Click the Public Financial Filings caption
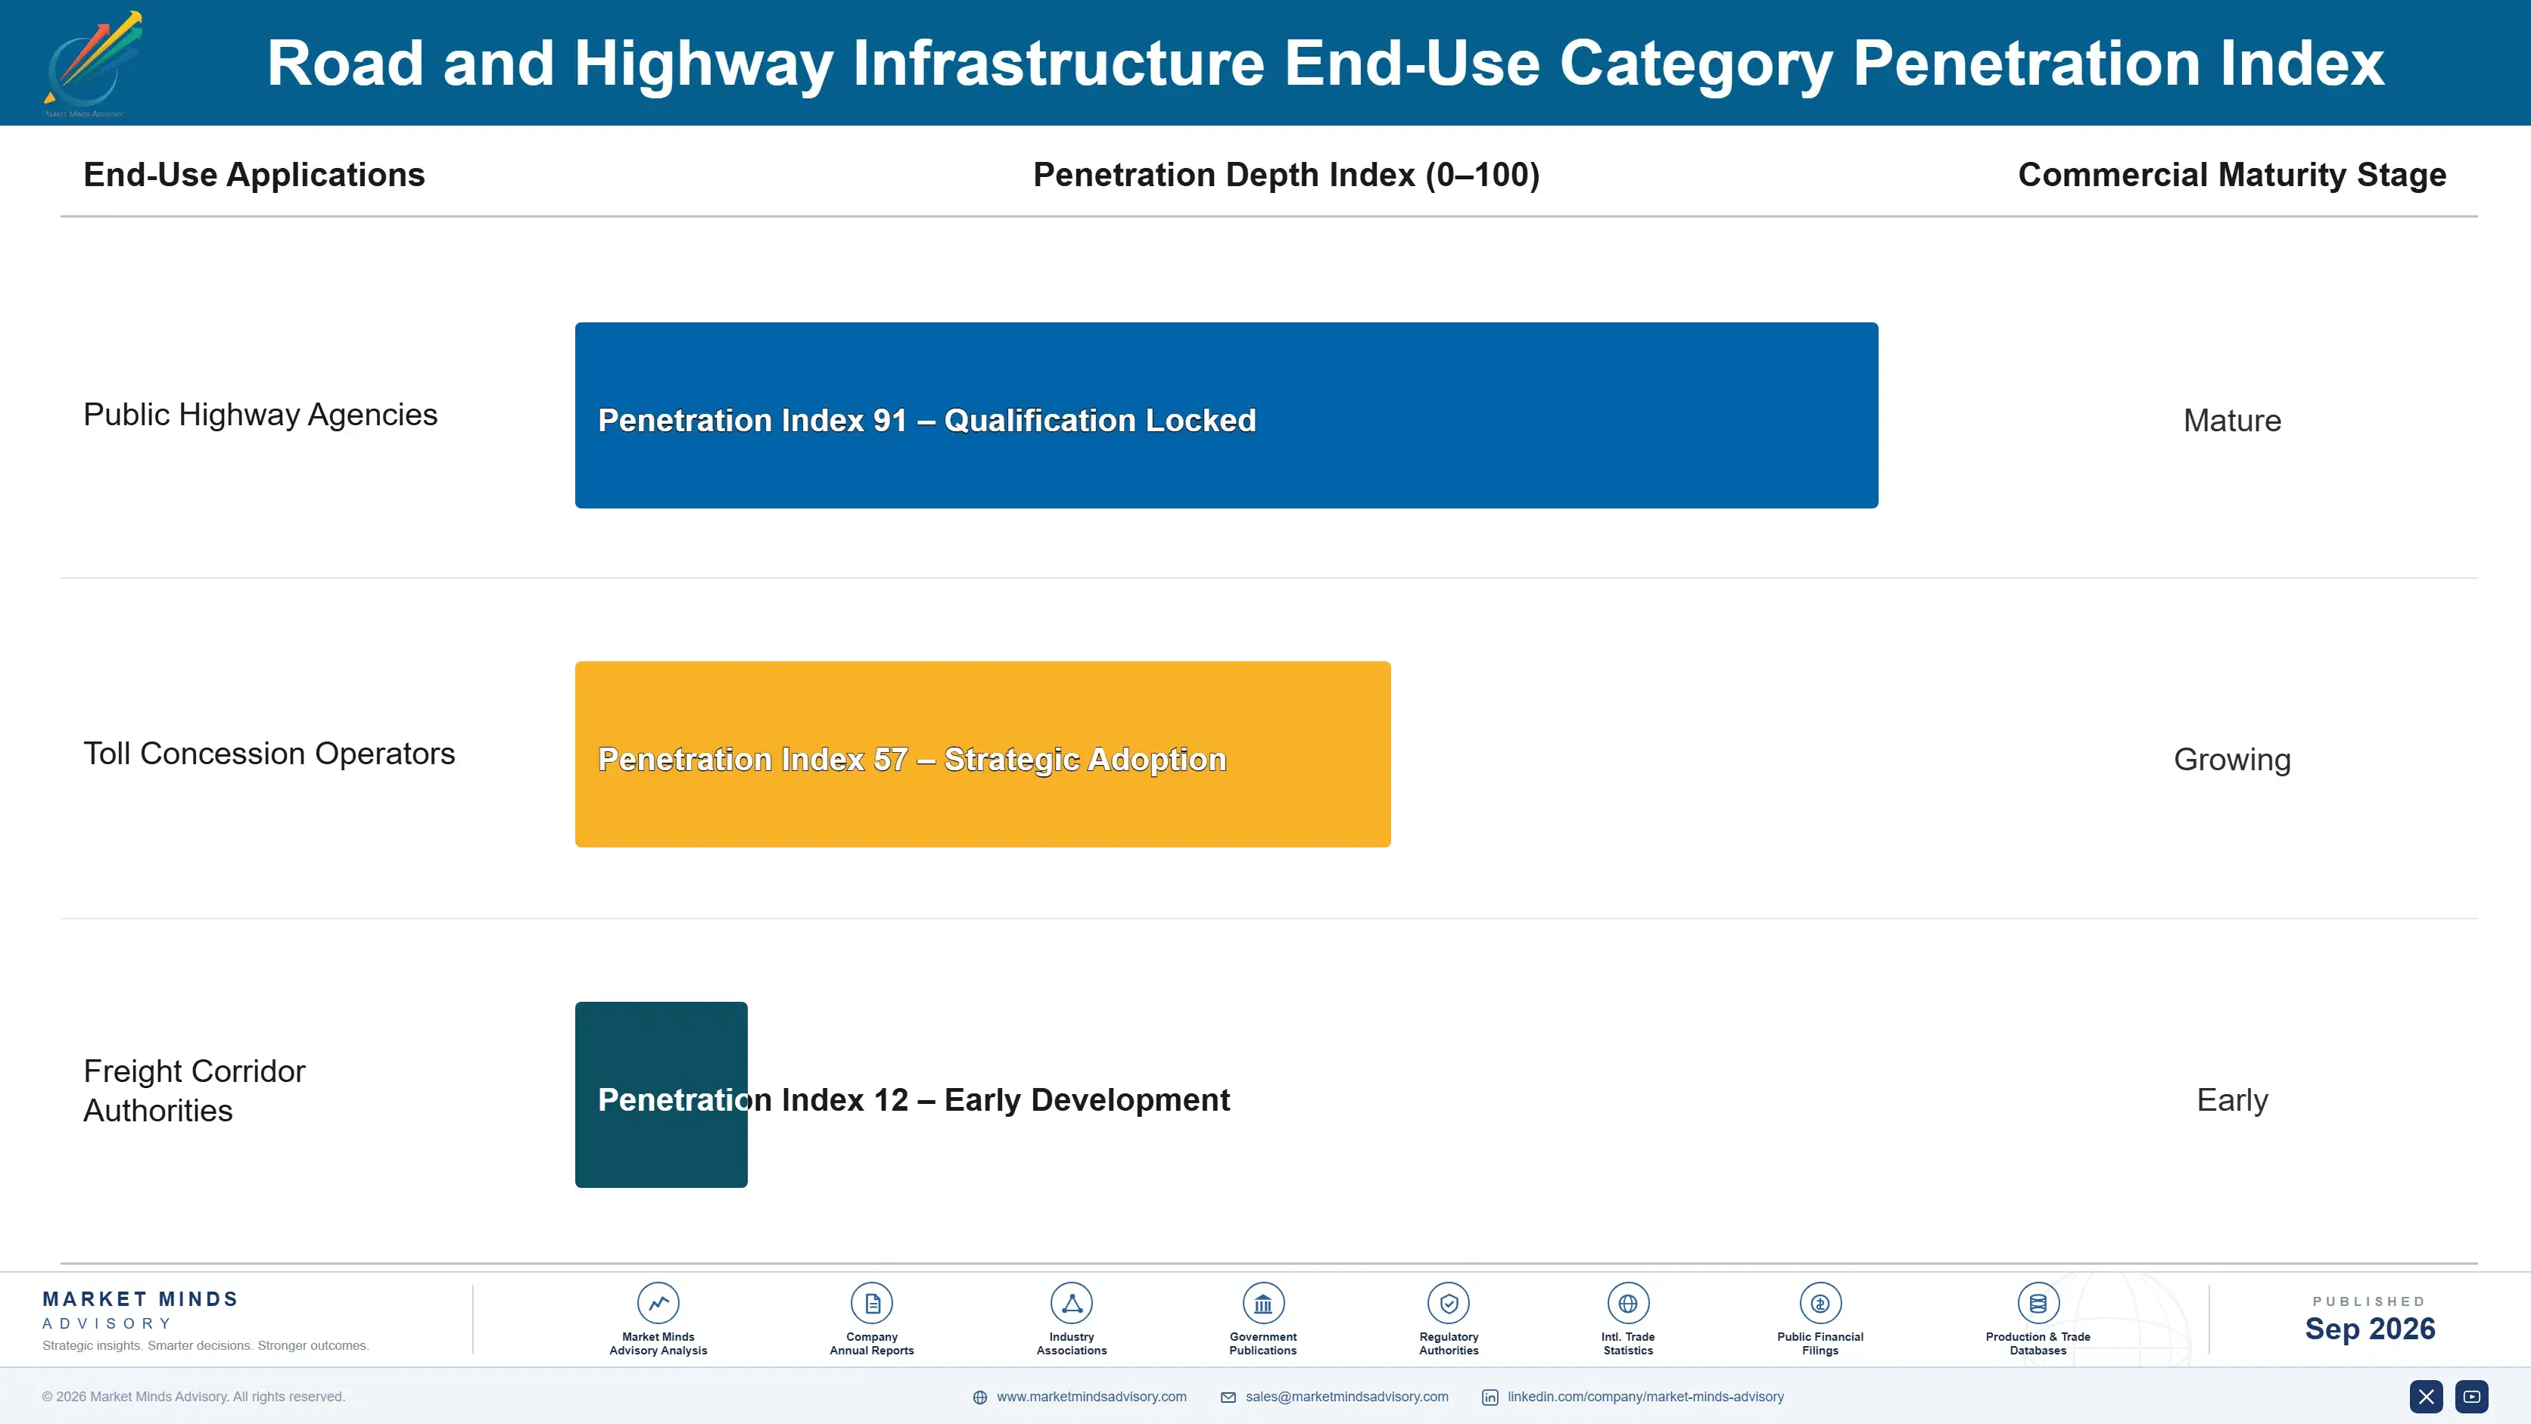Screen dimensions: 2531x1424 pos(1820,1344)
